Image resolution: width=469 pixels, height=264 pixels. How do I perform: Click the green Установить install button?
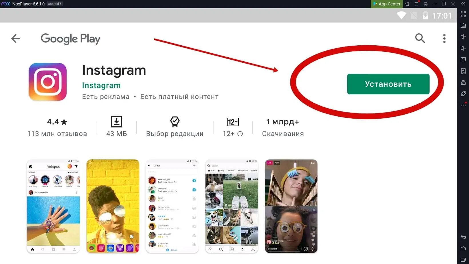point(388,84)
